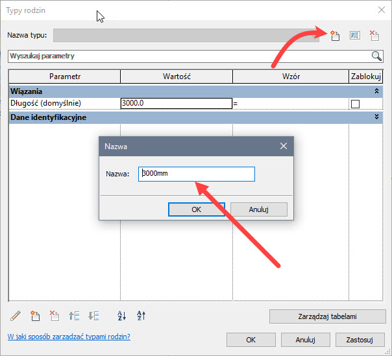Viewport: 392px width, 356px height.
Task: Open the Nazwa typu dropdown field
Action: (186, 36)
